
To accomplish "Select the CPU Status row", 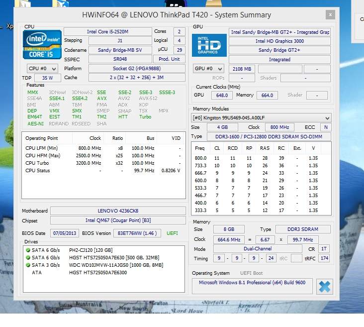I will [103, 170].
